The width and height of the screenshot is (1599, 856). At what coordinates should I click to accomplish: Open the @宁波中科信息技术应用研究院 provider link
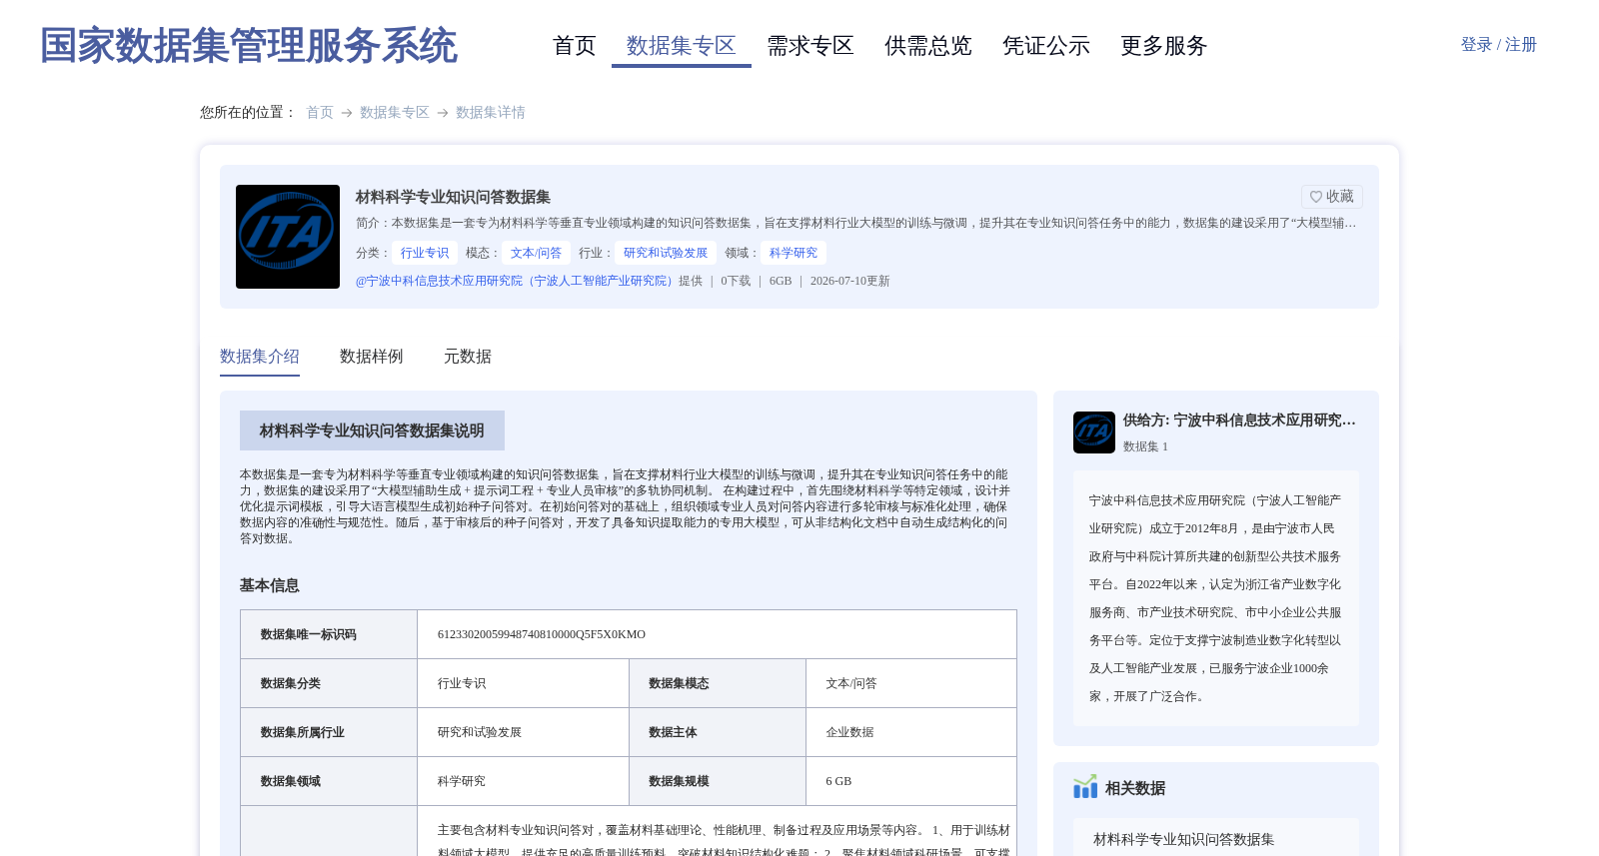[517, 281]
